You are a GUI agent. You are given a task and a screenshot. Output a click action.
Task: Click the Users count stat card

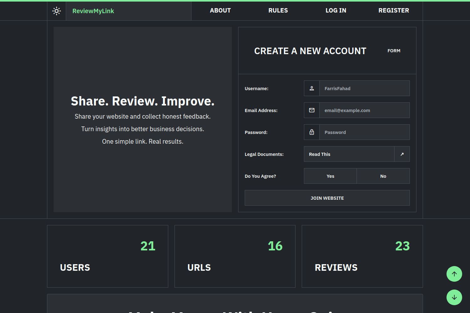[x=107, y=256]
